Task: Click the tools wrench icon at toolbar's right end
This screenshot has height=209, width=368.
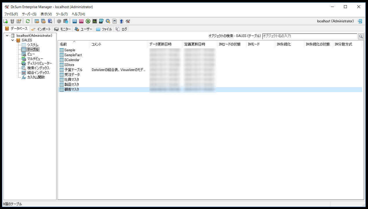Action: pos(128,21)
